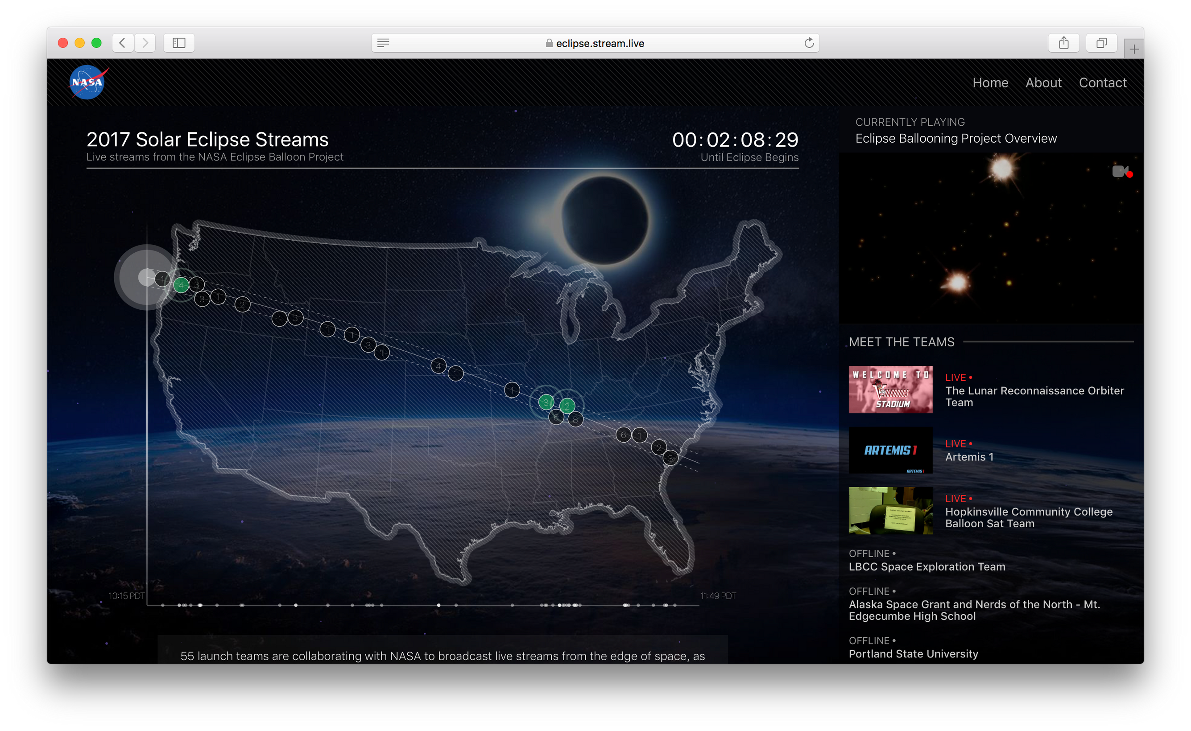The image size is (1191, 731).
Task: Show all tabs overview icon
Action: [1101, 43]
